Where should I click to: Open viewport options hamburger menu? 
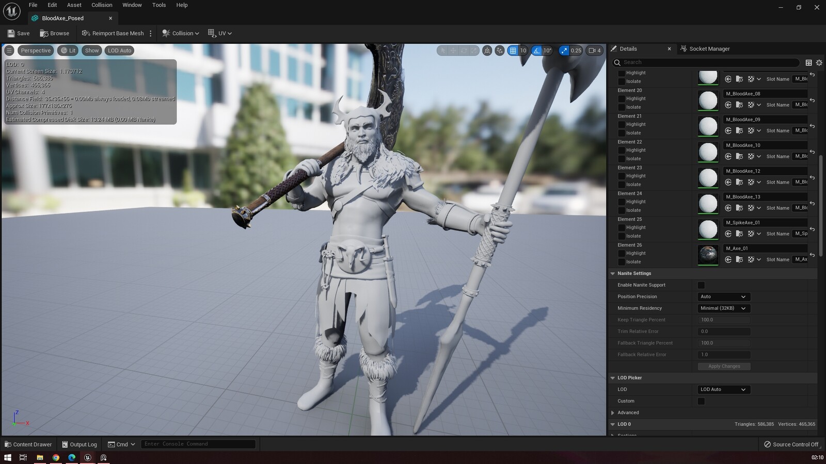coord(9,51)
